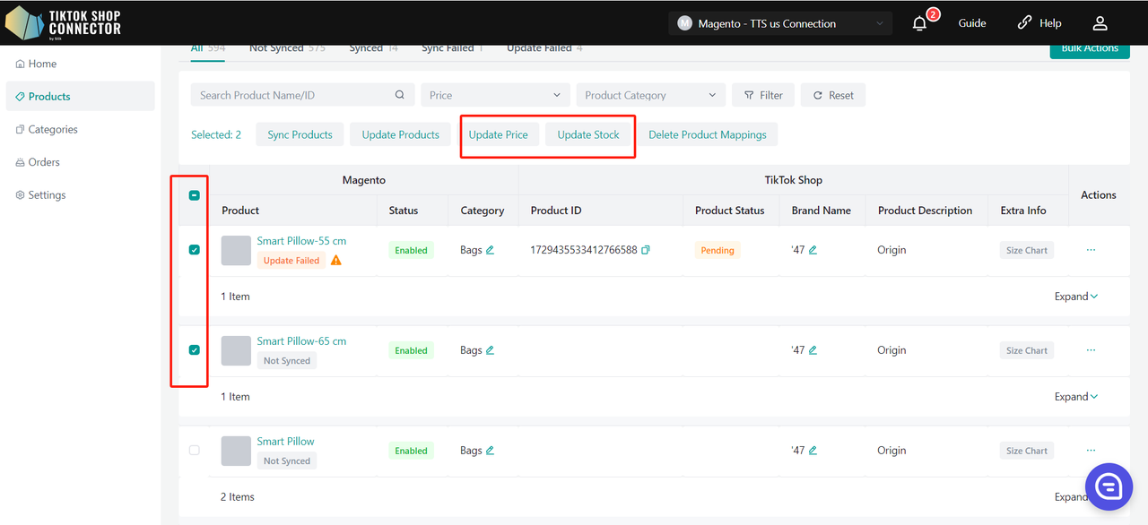Screen dimensions: 1148x525
Task: Click the user profile icon
Action: [x=1100, y=24]
